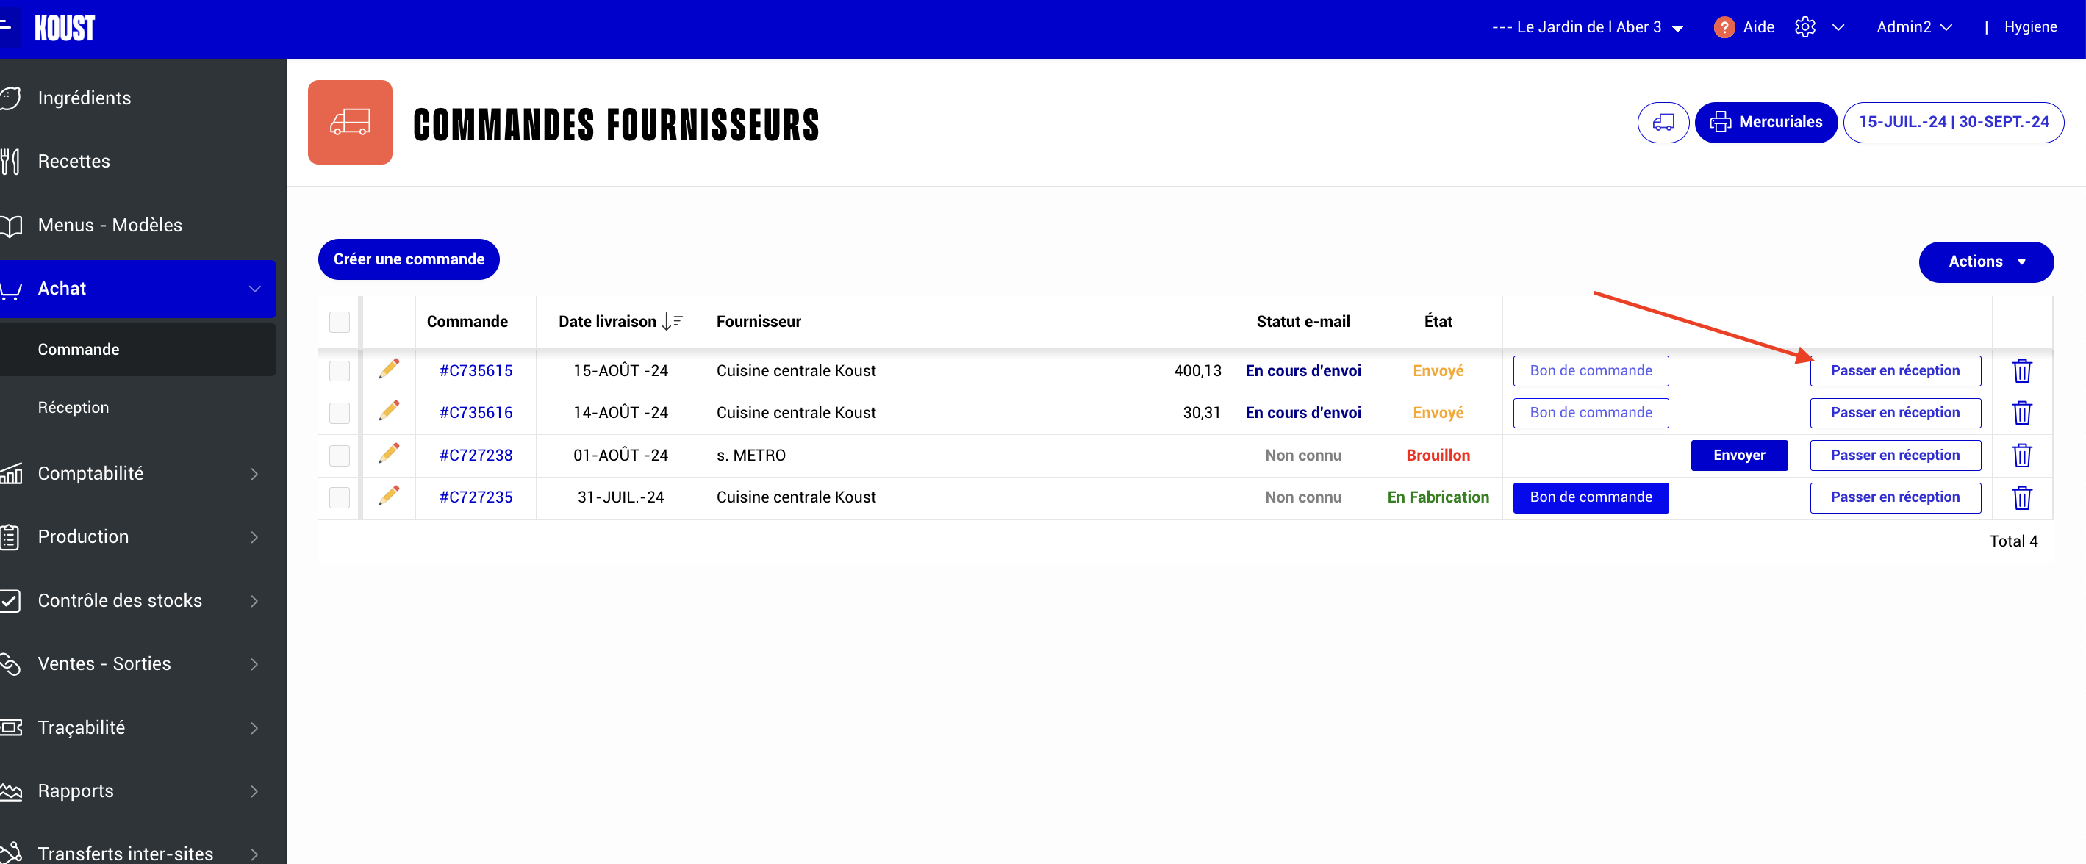2086x864 pixels.
Task: Click the Menus book icon
Action: [x=10, y=225]
